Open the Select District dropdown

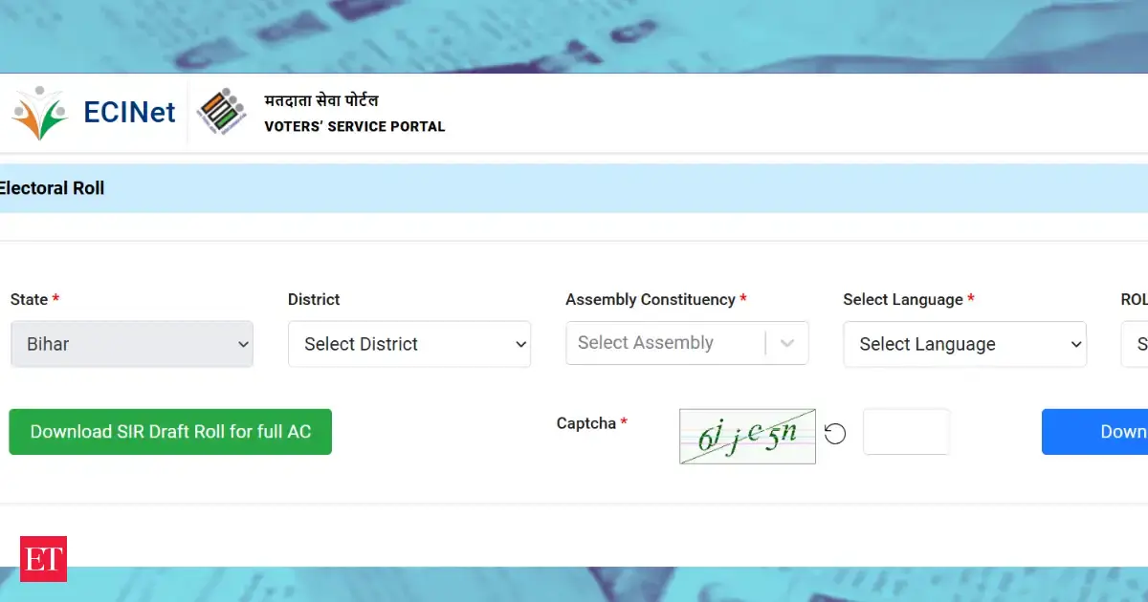tap(408, 344)
